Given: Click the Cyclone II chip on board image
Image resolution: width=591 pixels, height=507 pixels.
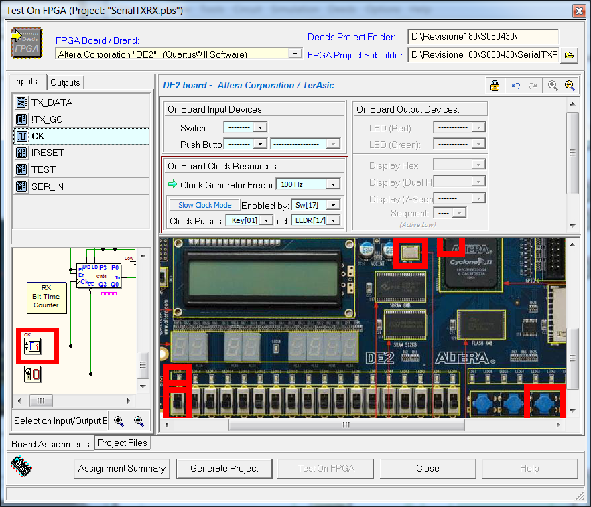Looking at the screenshot, I should pyautogui.click(x=471, y=264).
